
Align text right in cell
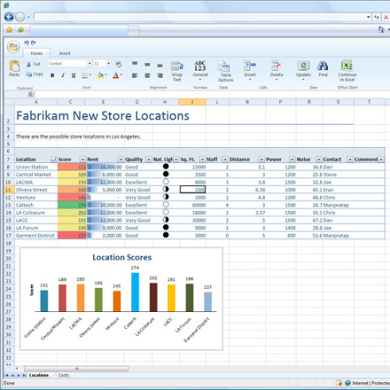pos(160,75)
